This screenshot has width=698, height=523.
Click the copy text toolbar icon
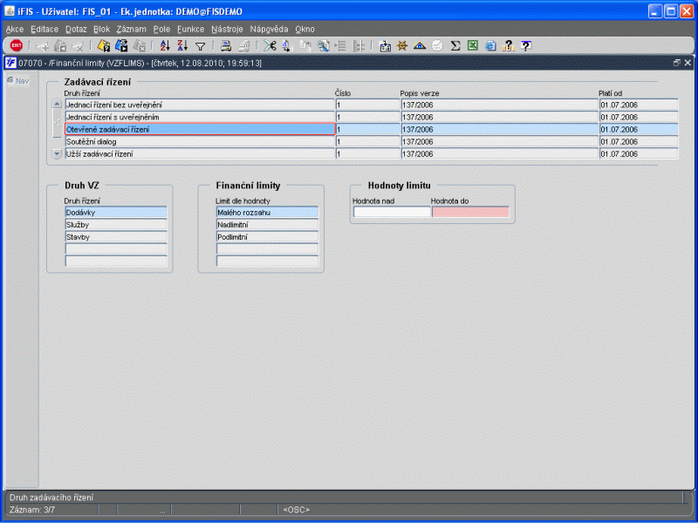pos(288,46)
